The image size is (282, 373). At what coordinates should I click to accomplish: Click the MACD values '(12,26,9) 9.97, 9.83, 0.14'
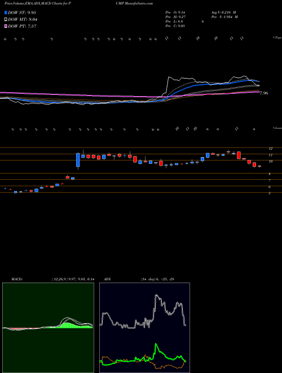click(x=73, y=279)
